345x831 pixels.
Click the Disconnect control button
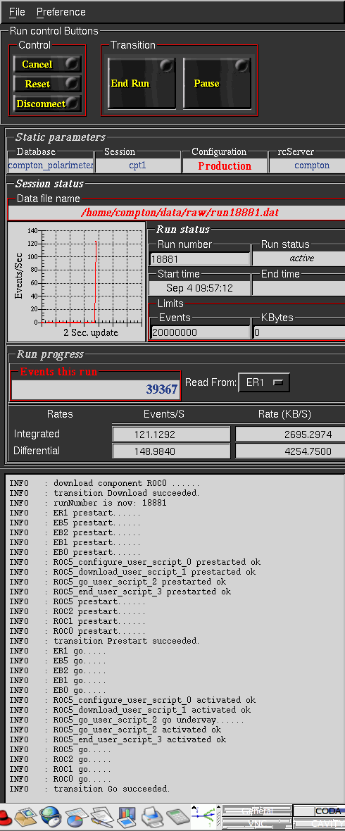pos(48,104)
